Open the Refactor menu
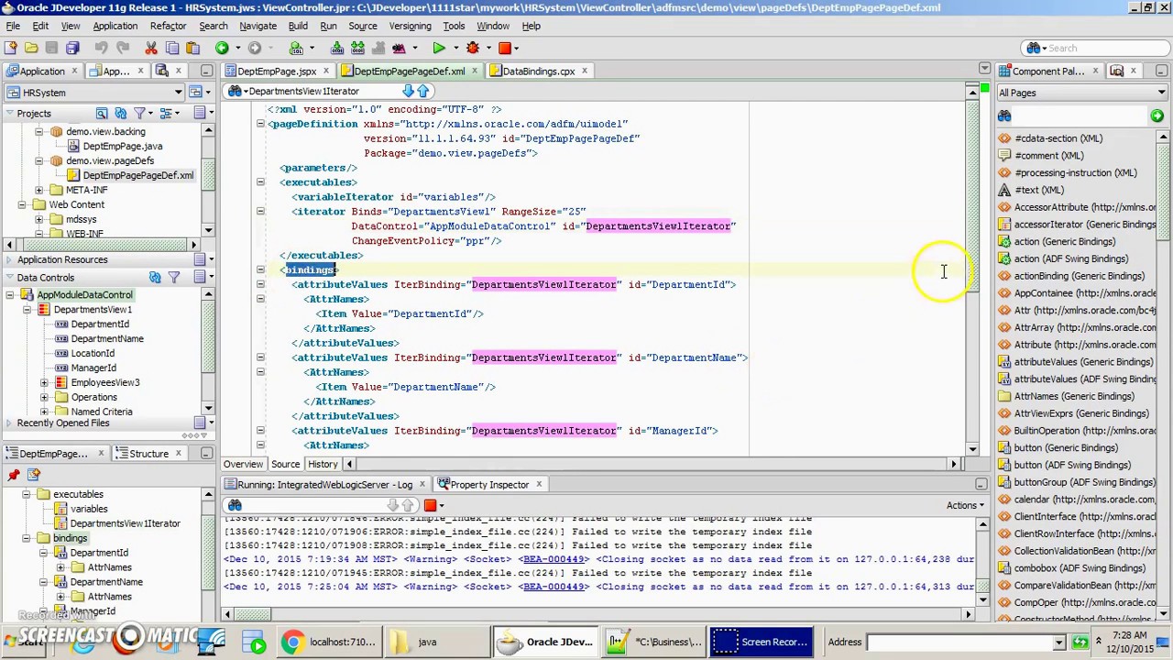Viewport: 1173px width, 660px height. (x=168, y=26)
